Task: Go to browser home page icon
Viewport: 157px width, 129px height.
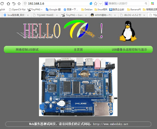Action: [x=8, y=4]
